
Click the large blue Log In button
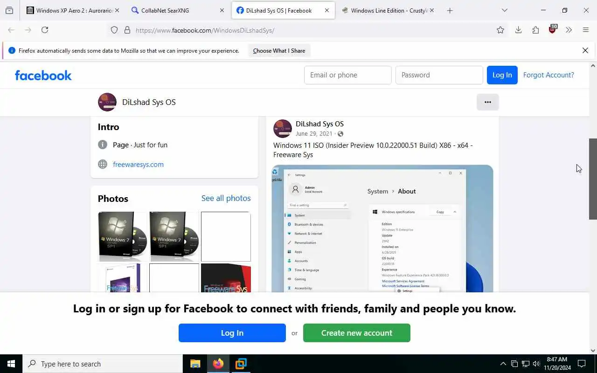[x=232, y=333]
